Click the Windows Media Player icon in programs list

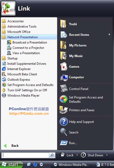[x=4, y=95]
